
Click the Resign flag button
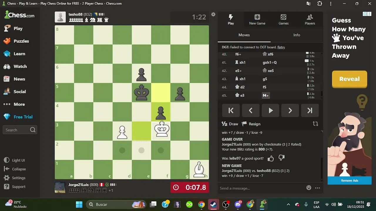[251, 124]
